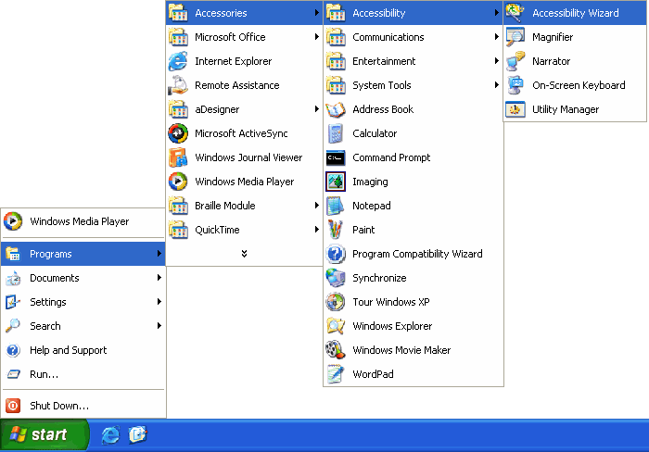The image size is (649, 452).
Task: Click the Command Prompt icon
Action: tap(336, 157)
